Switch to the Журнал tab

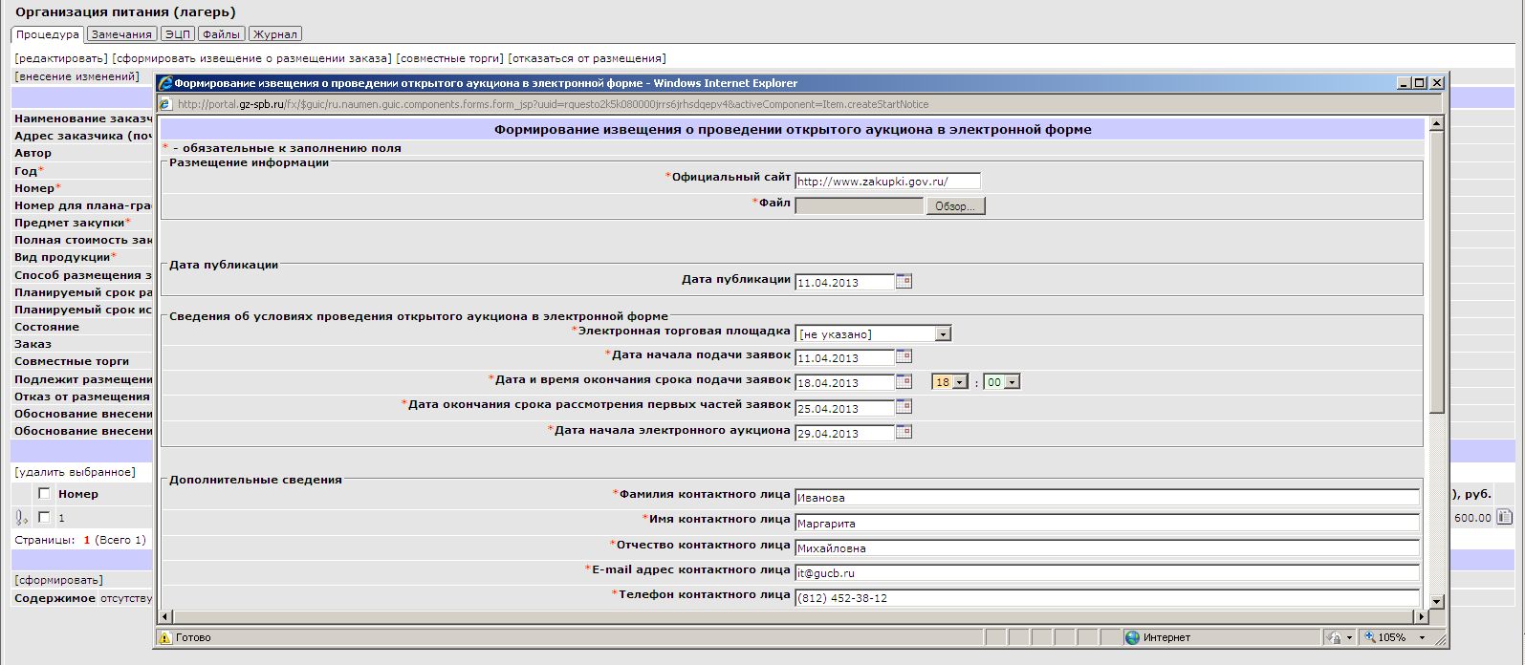[275, 34]
